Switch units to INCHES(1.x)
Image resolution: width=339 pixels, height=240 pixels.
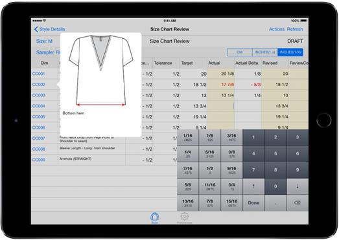264,52
